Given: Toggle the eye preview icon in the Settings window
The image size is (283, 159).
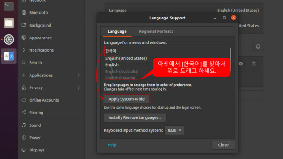Looking at the screenshot, I should (241, 64).
